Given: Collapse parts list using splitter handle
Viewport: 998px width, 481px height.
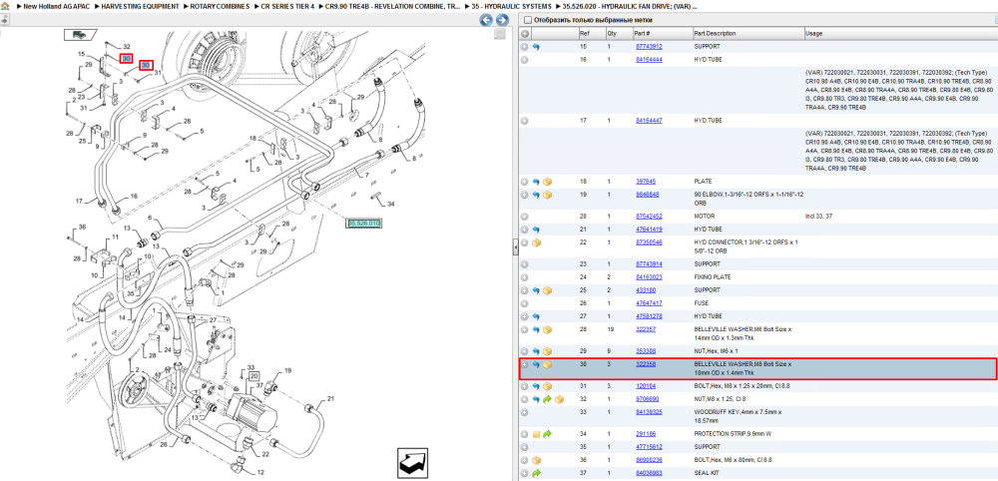Looking at the screenshot, I should coord(516,248).
